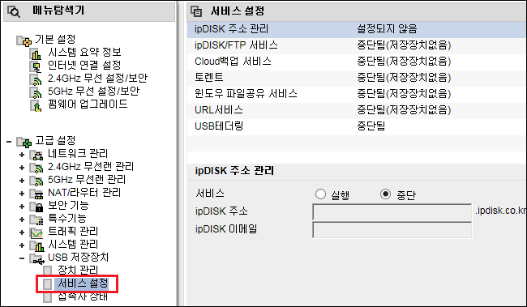Viewport: 527px width, 307px height.
Task: Select the 토렌트 service row
Action: point(357,78)
